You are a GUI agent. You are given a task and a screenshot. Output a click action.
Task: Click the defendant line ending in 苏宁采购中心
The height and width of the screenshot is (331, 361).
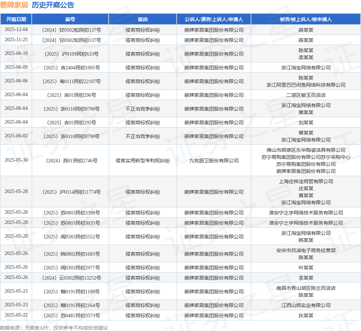pyautogui.click(x=306, y=157)
